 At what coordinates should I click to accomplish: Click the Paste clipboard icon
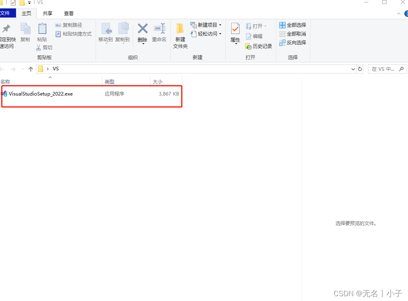[x=42, y=29]
